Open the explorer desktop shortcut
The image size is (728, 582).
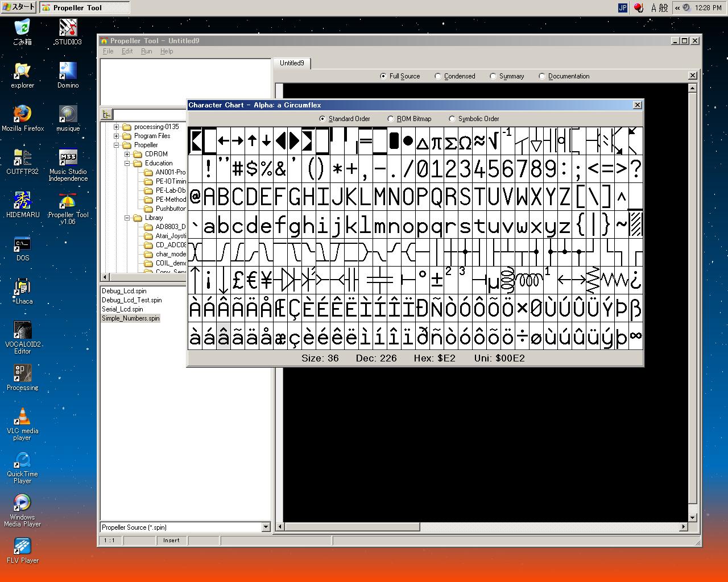[x=22, y=75]
